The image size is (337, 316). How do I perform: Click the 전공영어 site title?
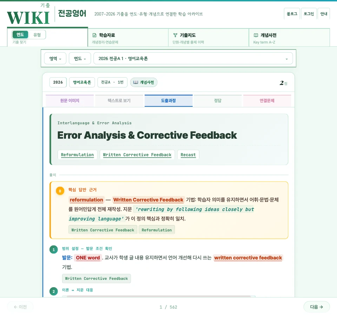(72, 13)
